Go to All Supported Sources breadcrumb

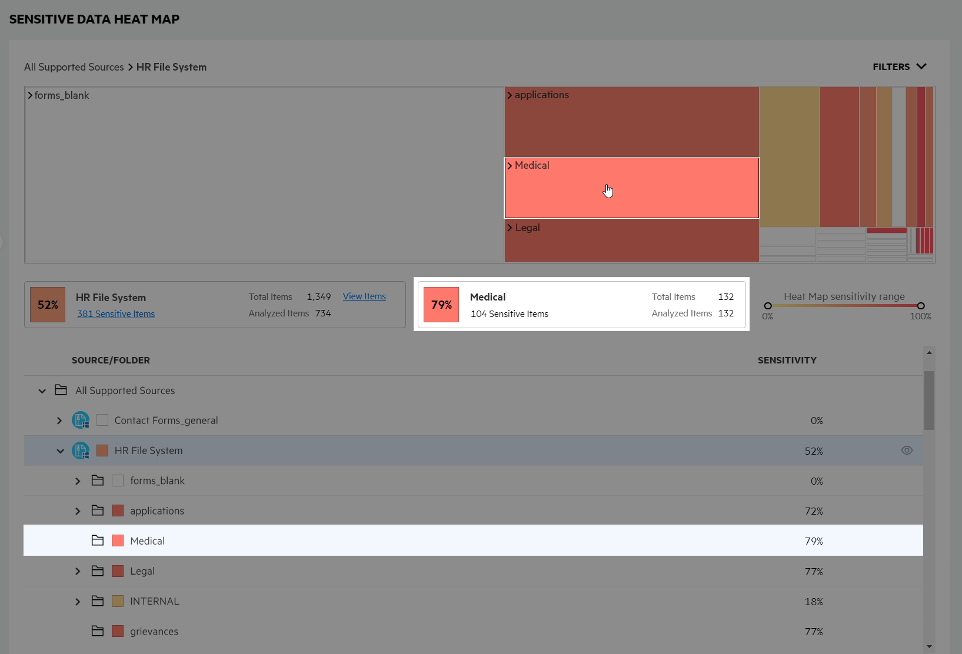tap(74, 67)
